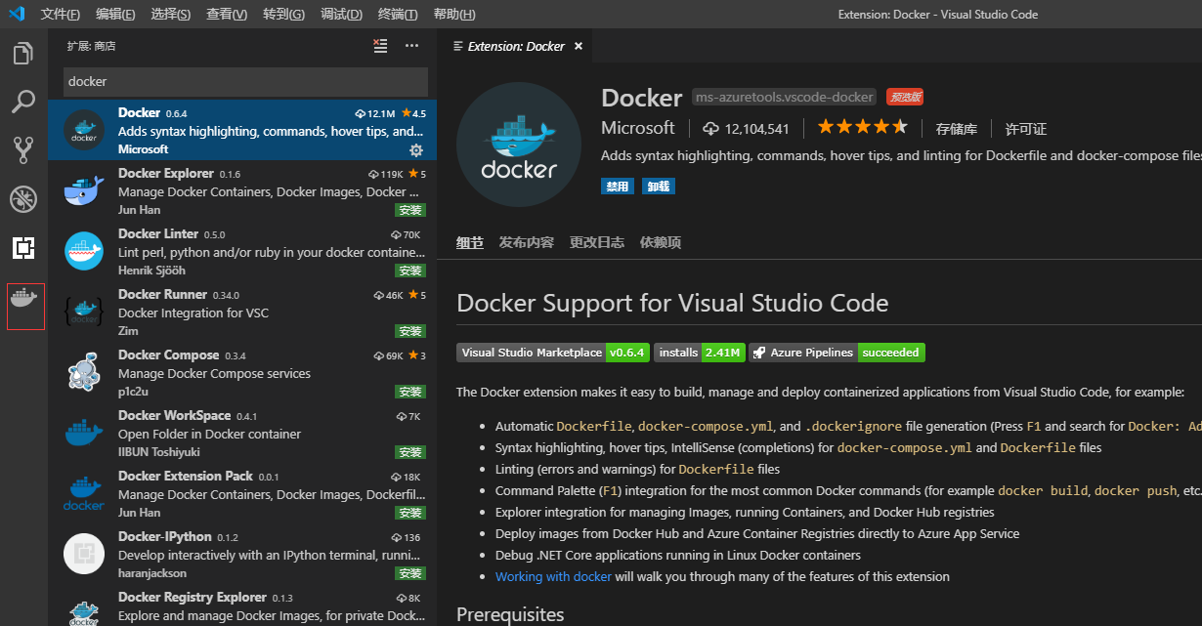Click the 'Docker Support for Visual Studio Code' heading
Viewport: 1202px width, 626px height.
[x=672, y=303]
